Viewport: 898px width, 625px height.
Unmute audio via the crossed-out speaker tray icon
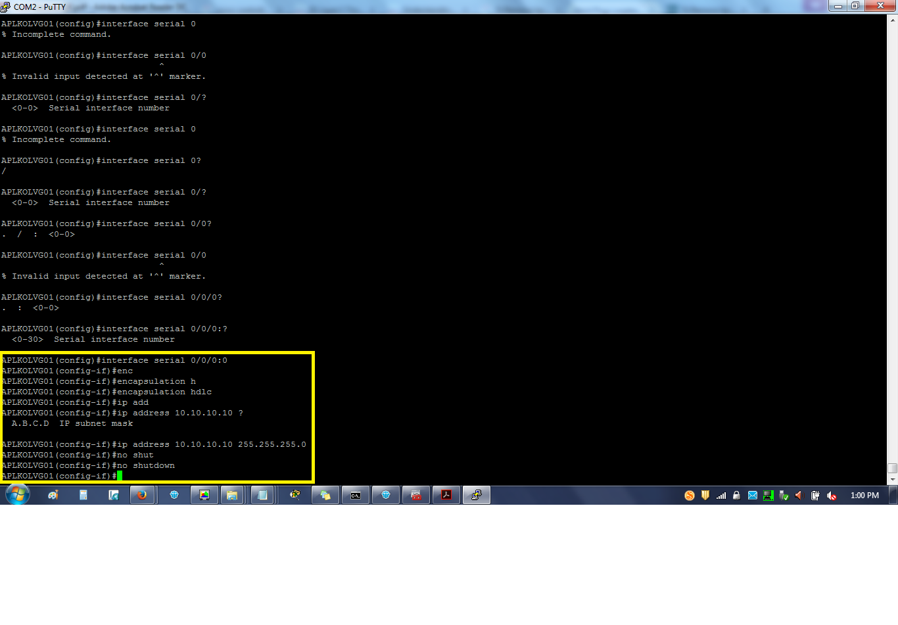click(x=831, y=495)
